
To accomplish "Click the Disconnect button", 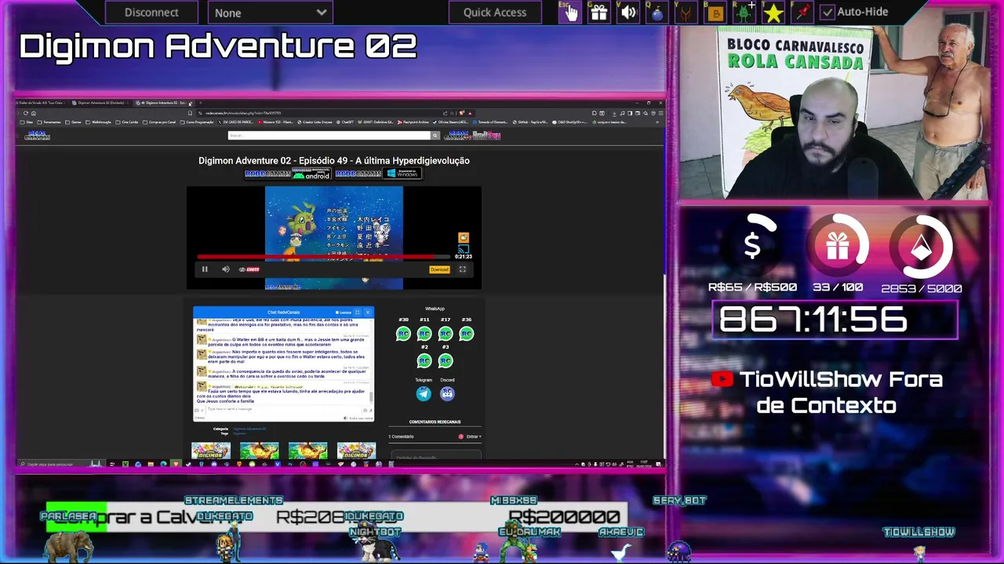I will (x=151, y=12).
